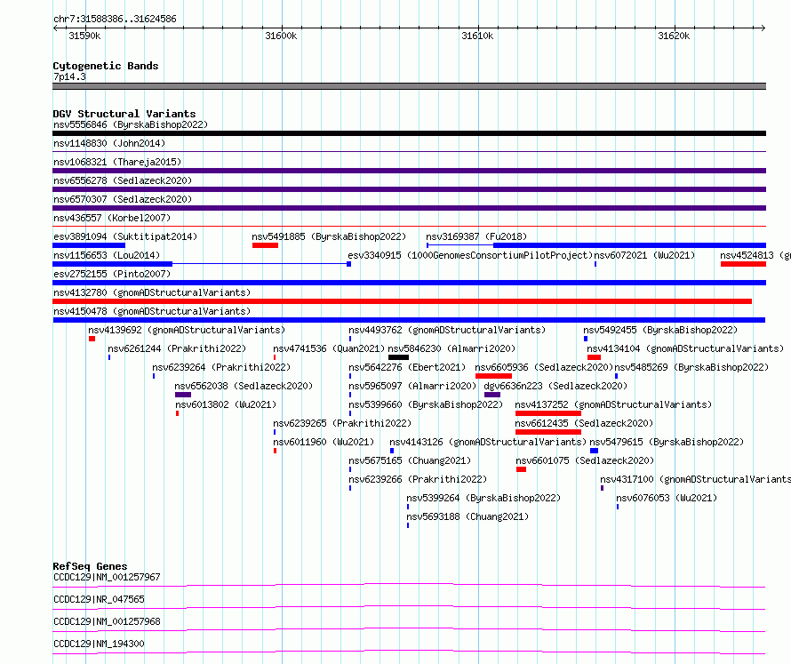Select the red nsv4524813 variant bar
The height and width of the screenshot is (664, 791).
pos(743,264)
